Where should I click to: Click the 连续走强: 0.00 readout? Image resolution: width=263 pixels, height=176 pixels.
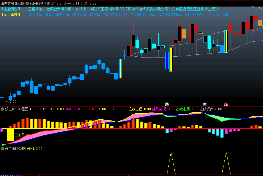pos(140,109)
